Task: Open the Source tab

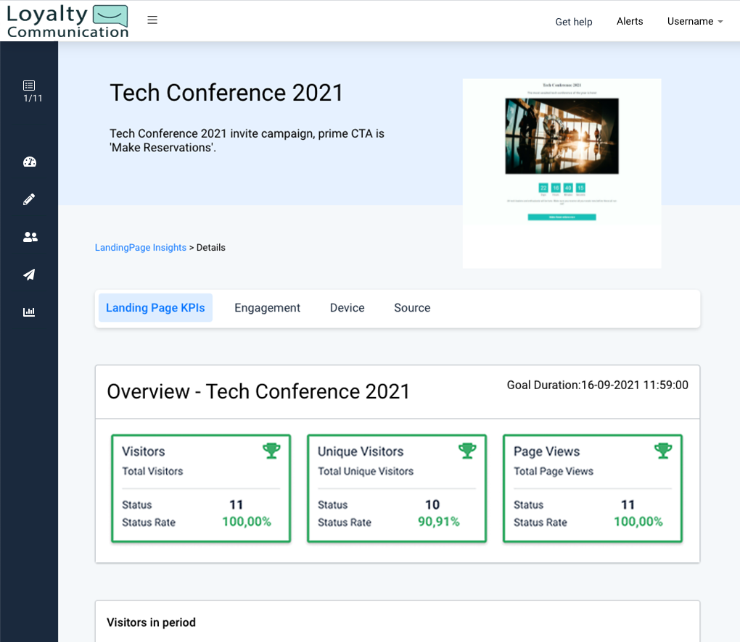Action: pos(411,307)
